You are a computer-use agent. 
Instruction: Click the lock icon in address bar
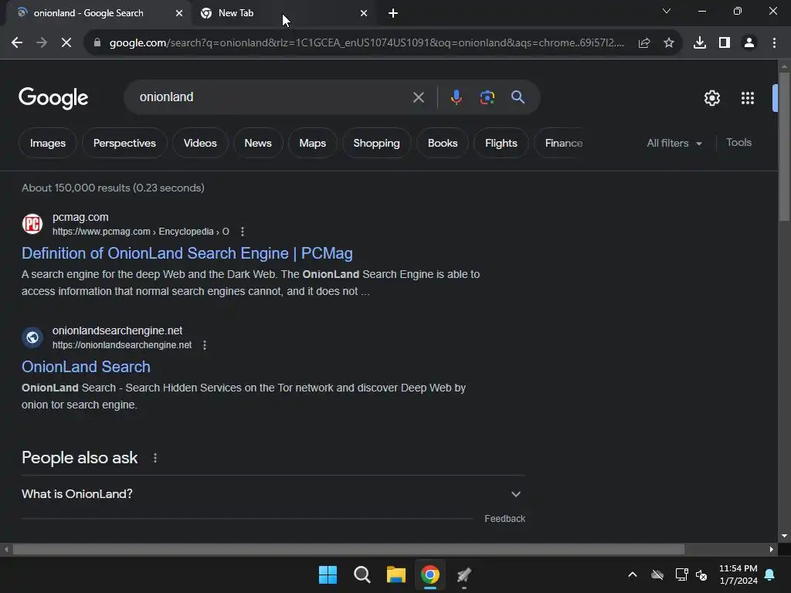pos(97,43)
